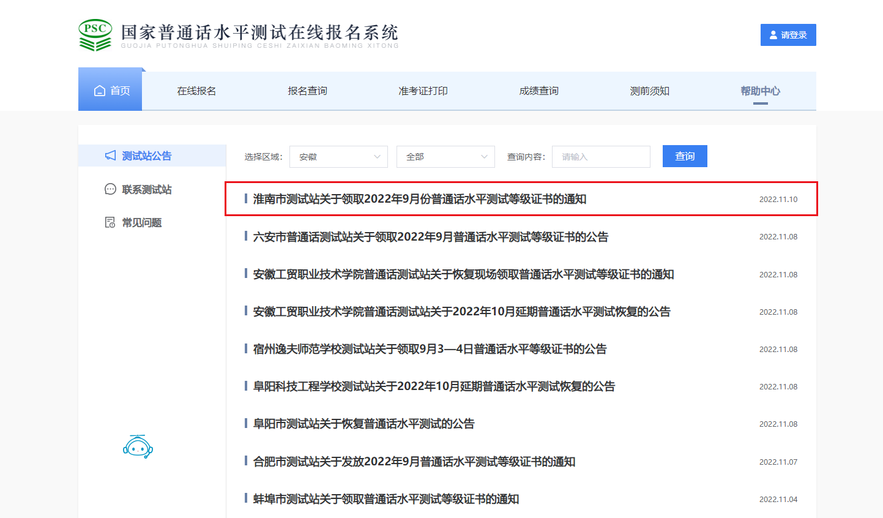
Task: Switch to 准考证打印 tab
Action: click(423, 91)
